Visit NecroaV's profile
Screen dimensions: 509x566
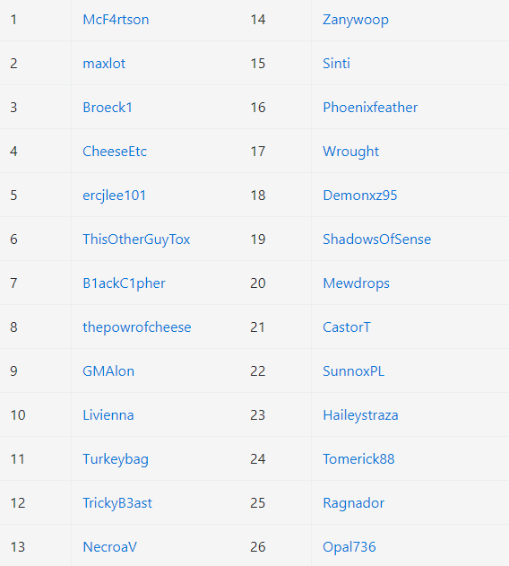[109, 547]
